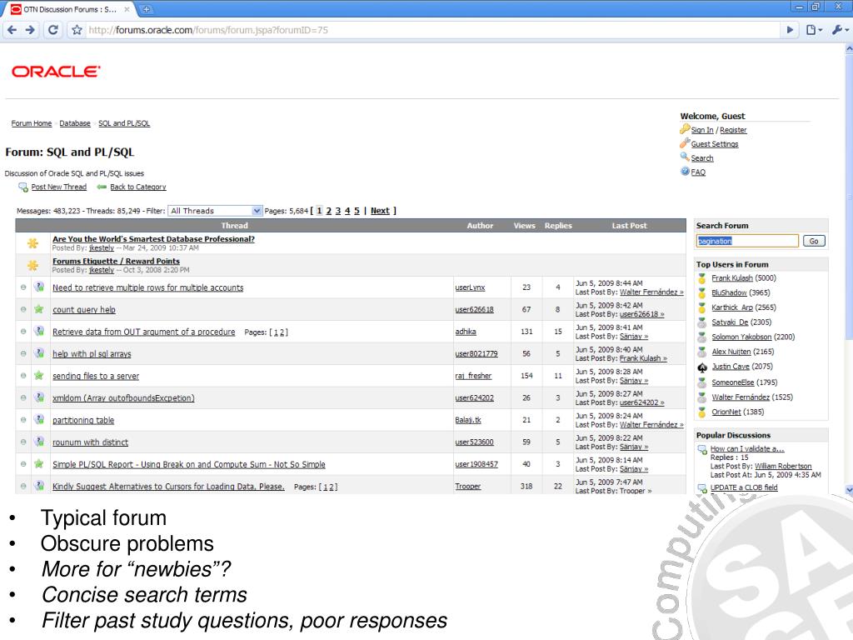This screenshot has width=853, height=640.
Task: Click medal icon beside Frank Kulash
Action: (701, 278)
